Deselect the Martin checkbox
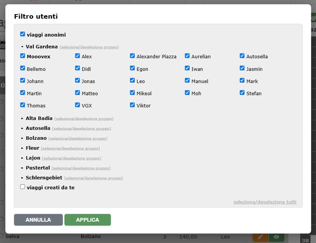The height and width of the screenshot is (243, 316). 22,93
